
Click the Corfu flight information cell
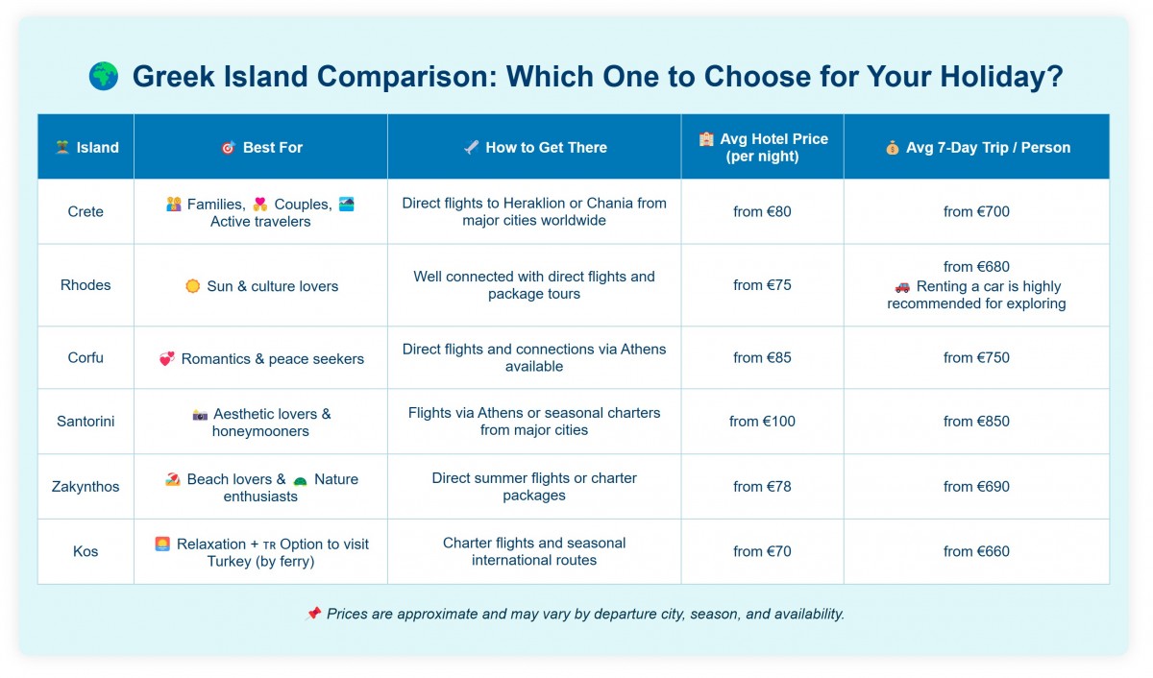(534, 358)
